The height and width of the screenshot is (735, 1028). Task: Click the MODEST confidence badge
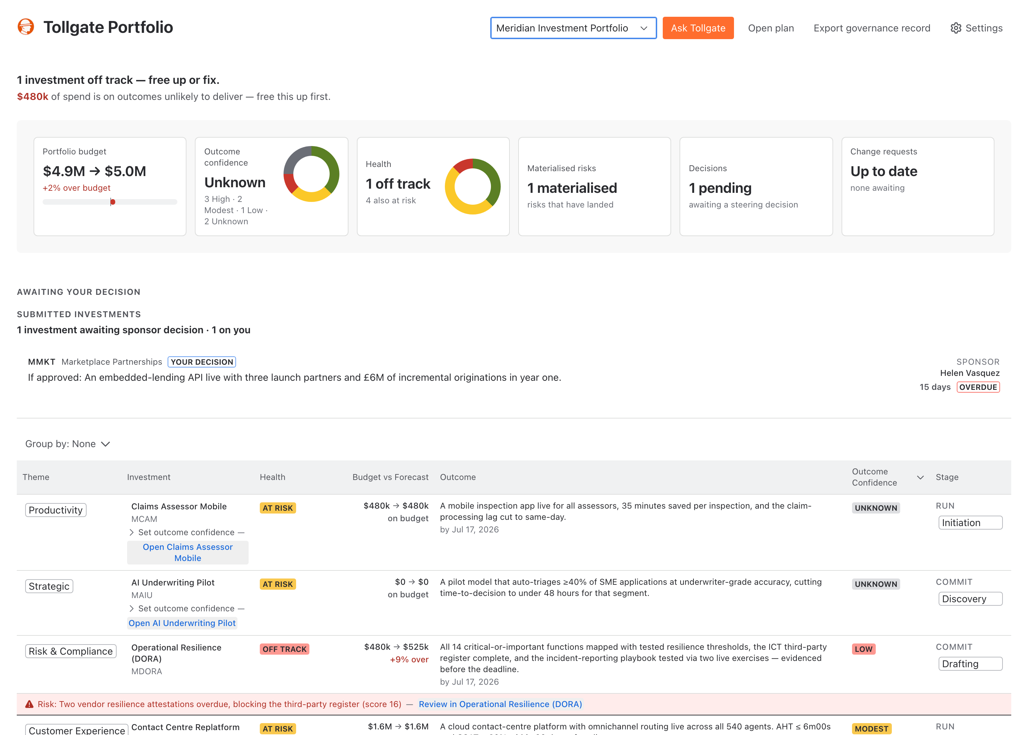(x=872, y=729)
